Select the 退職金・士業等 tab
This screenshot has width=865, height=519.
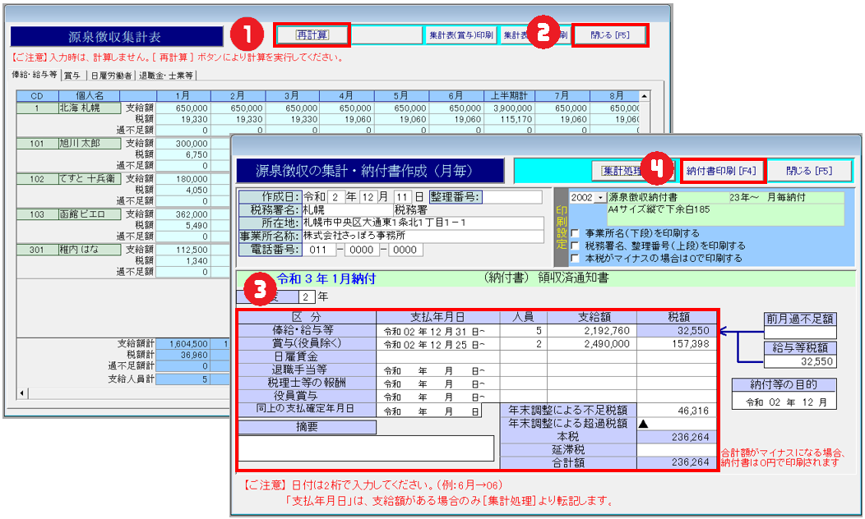[x=166, y=76]
